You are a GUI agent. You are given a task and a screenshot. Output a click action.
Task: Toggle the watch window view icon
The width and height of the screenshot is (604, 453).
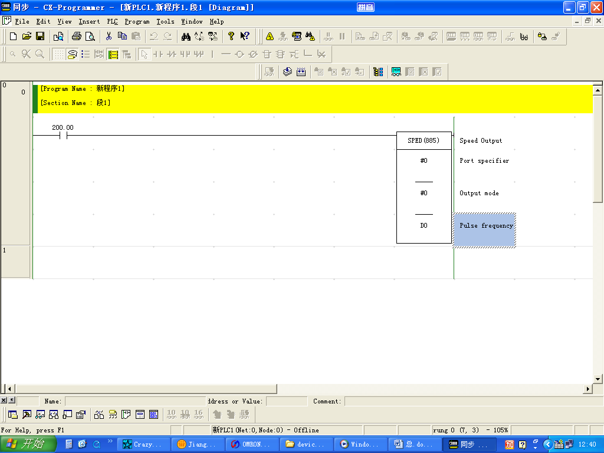tap(40, 415)
